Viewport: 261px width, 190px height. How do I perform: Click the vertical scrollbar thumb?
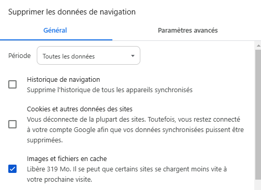[258, 114]
